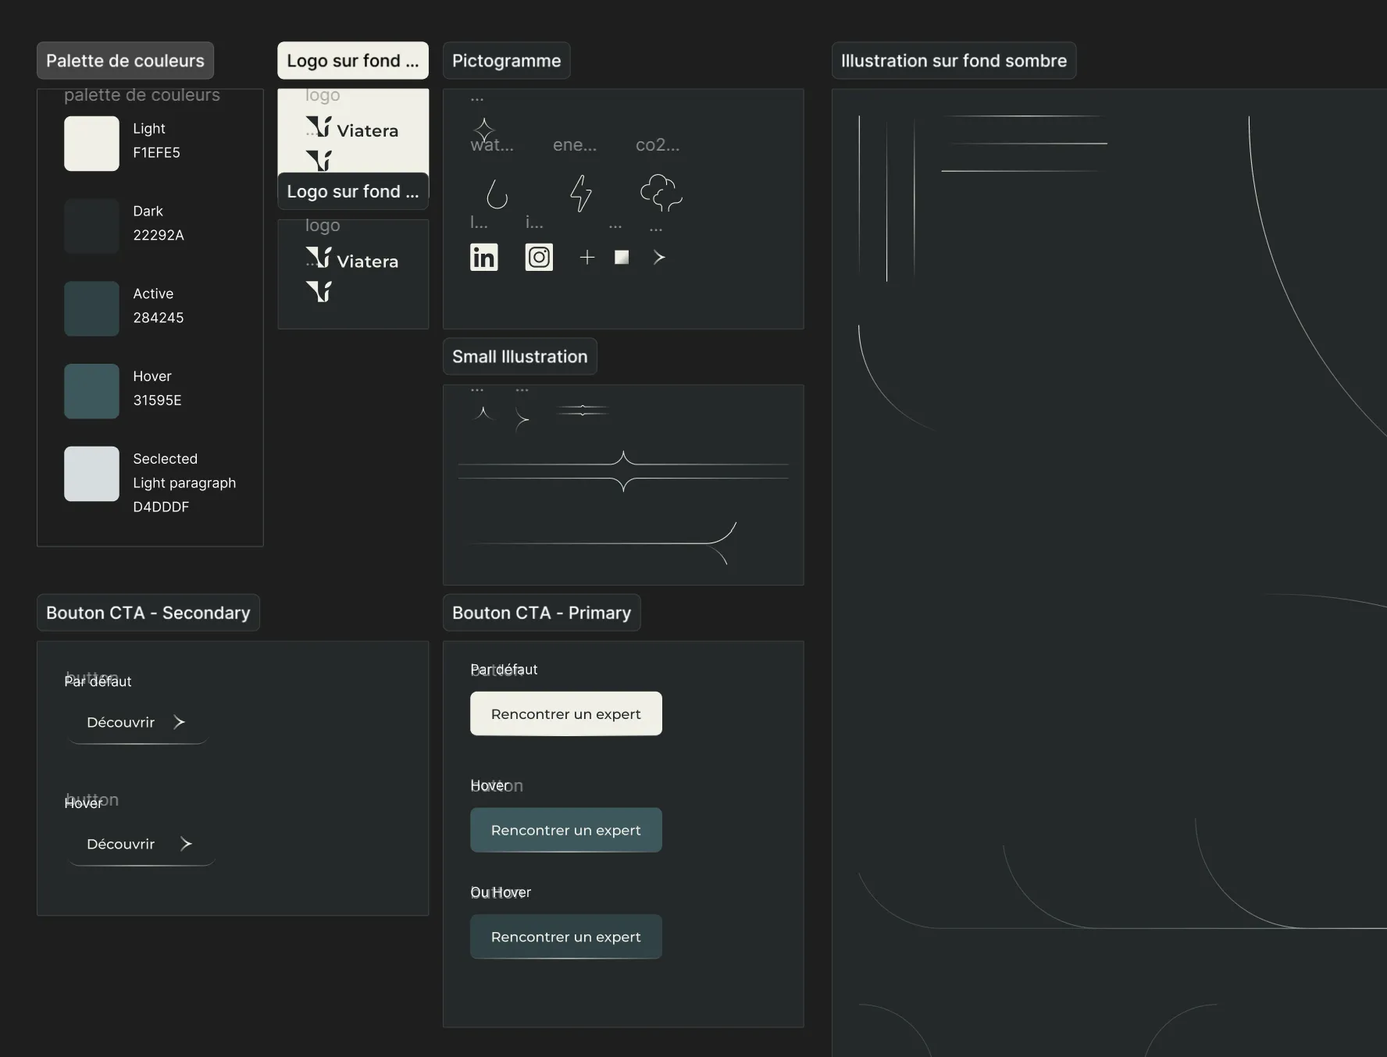Screen dimensions: 1387x1057
Task: Select the light-colored "Logo sur fond ..." label
Action: [353, 61]
